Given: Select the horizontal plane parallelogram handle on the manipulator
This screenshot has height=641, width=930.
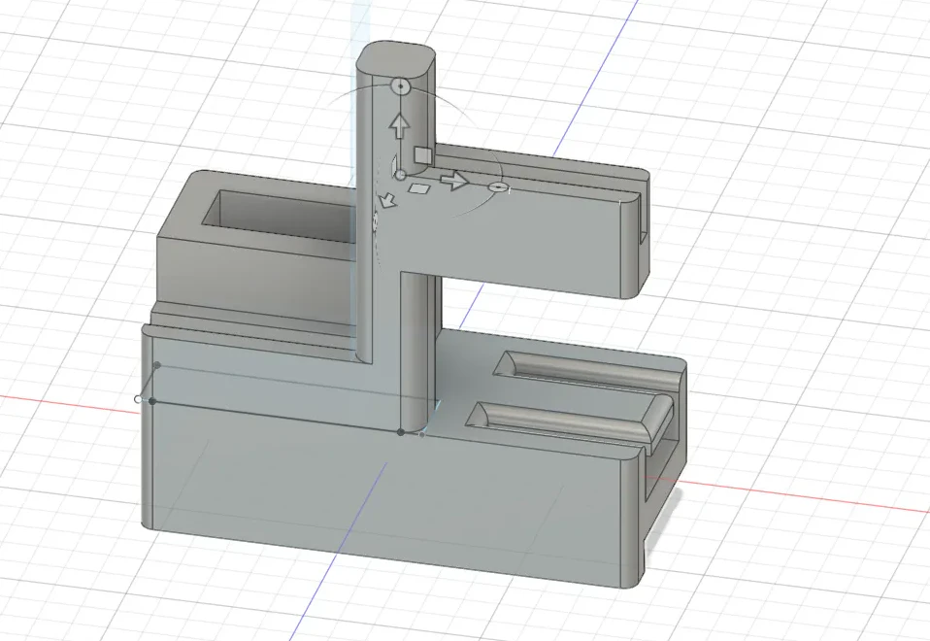Looking at the screenshot, I should [419, 189].
